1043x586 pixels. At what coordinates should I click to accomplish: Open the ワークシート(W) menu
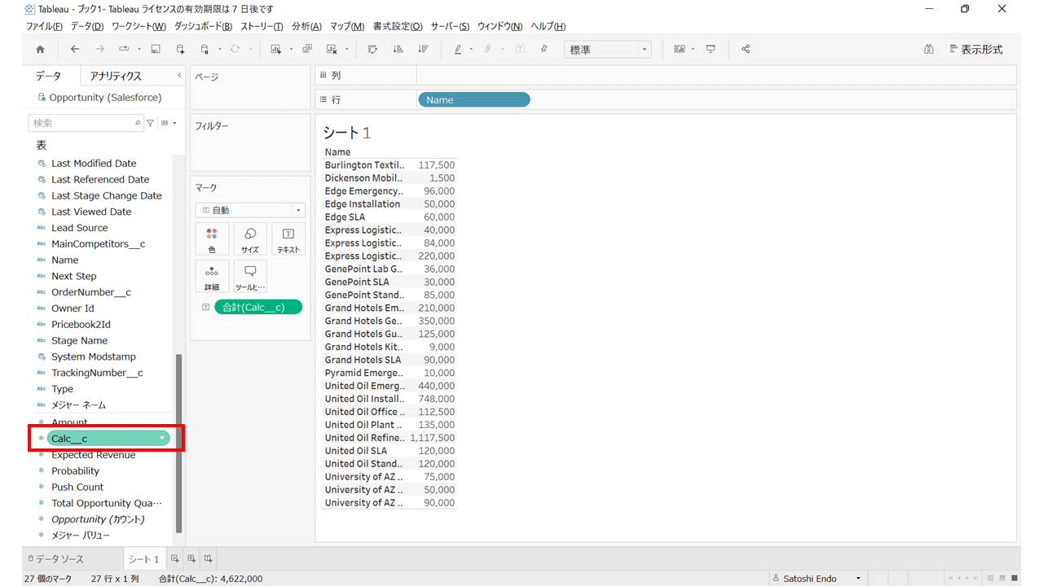(139, 27)
